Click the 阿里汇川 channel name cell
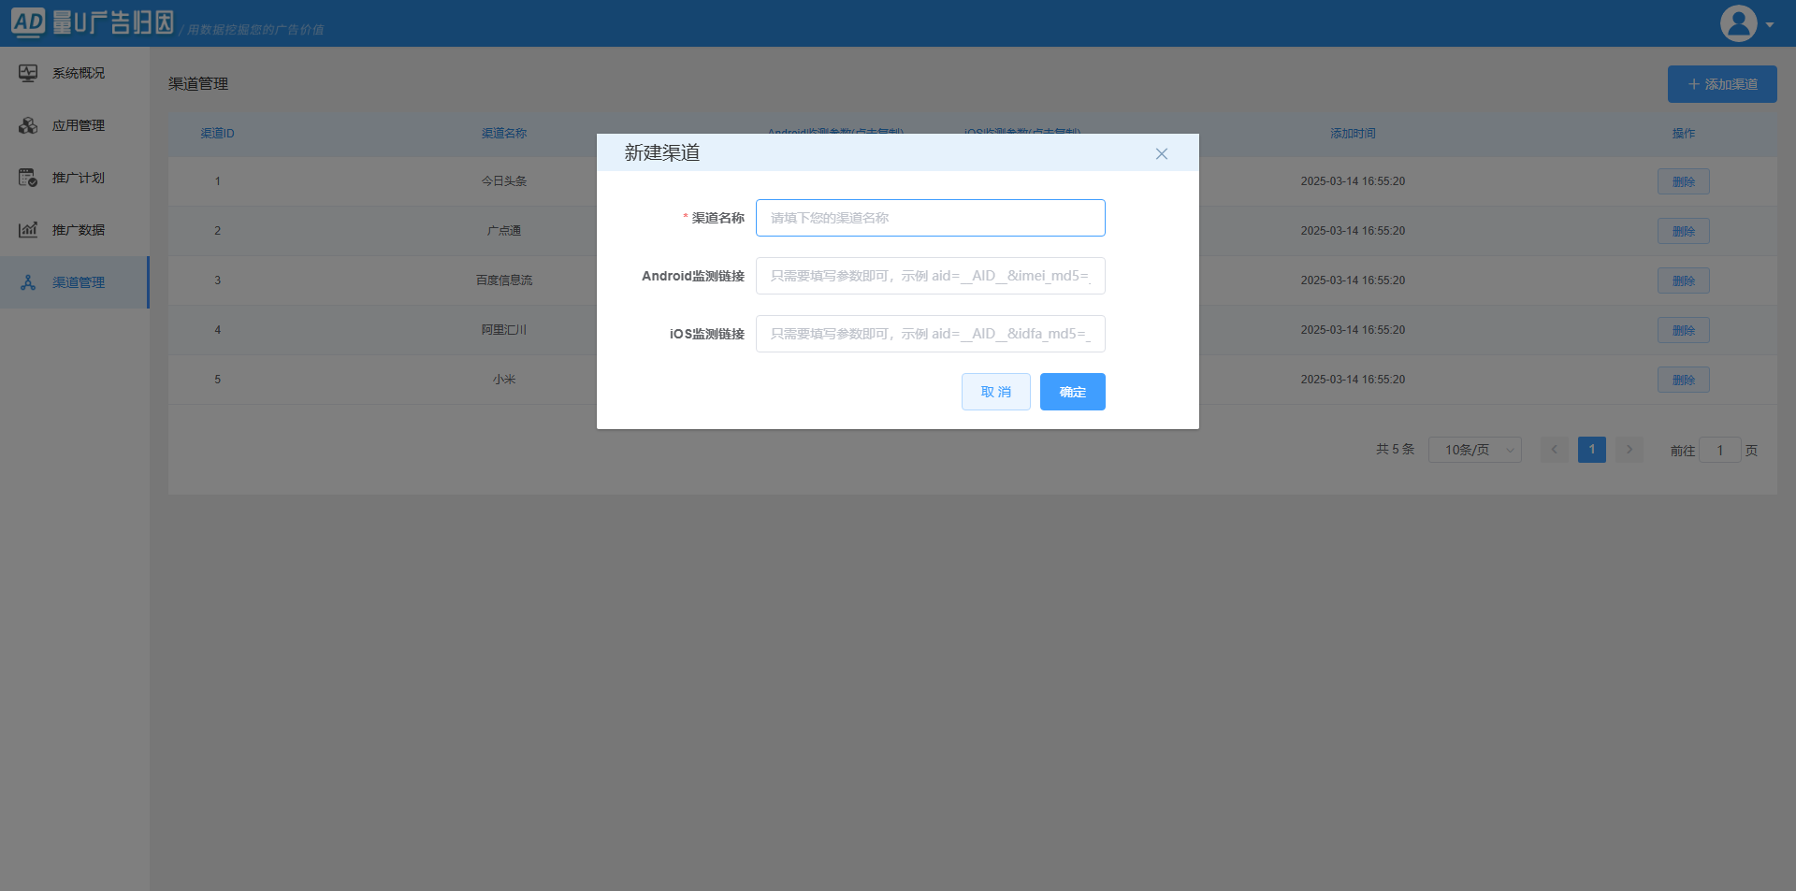Image resolution: width=1796 pixels, height=891 pixels. [x=504, y=330]
